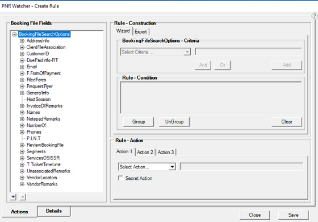Select the FrequentFlyer tree label
Image resolution: width=318 pixels, height=222 pixels.
tap(40, 87)
